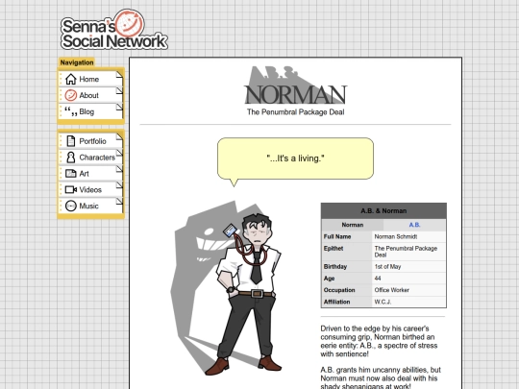Click the house icon beside Home
Viewport: 519px width, 389px height.
pos(70,79)
